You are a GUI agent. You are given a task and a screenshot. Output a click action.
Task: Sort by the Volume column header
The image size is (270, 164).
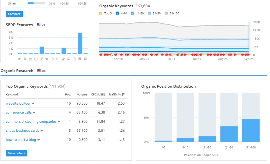click(x=82, y=95)
